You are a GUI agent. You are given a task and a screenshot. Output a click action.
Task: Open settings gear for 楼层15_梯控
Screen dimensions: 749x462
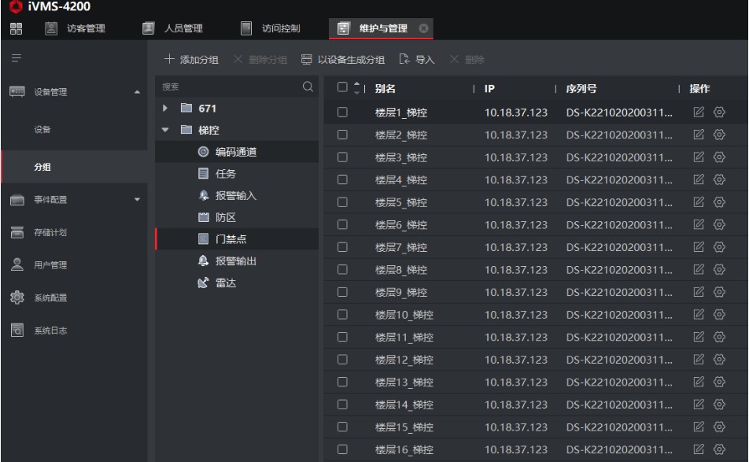(x=719, y=427)
